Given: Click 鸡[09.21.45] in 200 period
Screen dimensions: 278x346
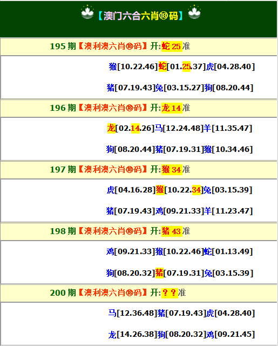Looking at the screenshot, I should (x=230, y=334).
